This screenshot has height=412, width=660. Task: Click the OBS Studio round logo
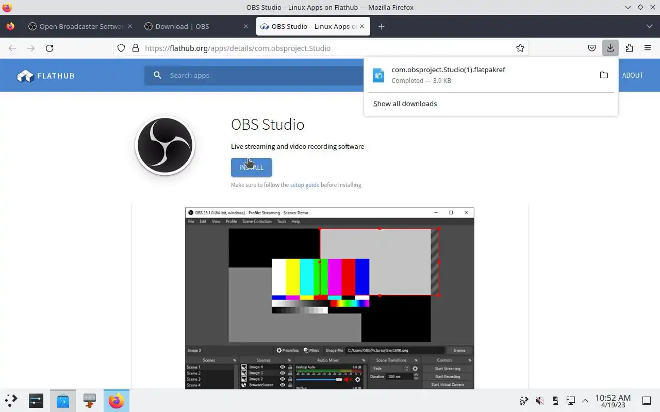tap(165, 146)
